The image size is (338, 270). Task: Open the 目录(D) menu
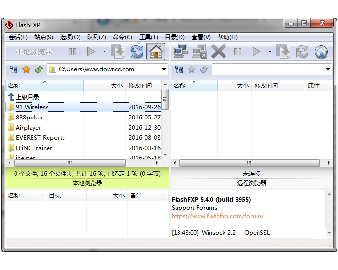click(x=175, y=37)
